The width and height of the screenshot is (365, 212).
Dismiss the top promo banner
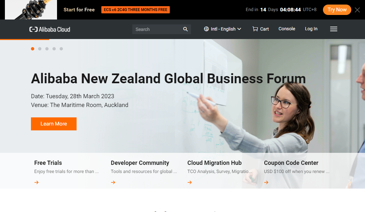[x=357, y=10]
